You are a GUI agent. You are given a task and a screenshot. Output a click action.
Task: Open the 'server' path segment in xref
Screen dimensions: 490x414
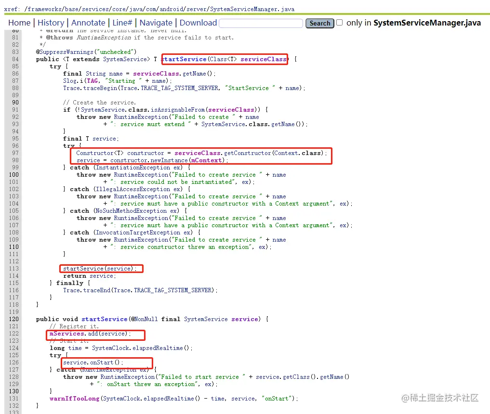(197, 9)
